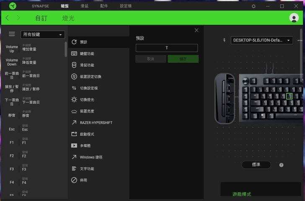Screen dimensions: 305x201
Task: Click the T key input field
Action: tap(167, 48)
